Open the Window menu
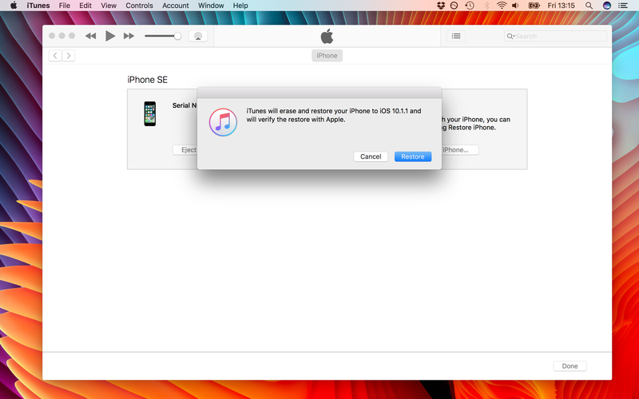 tap(211, 6)
